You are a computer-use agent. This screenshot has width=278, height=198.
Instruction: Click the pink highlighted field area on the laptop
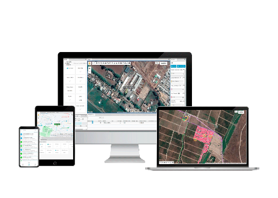[x=203, y=136]
